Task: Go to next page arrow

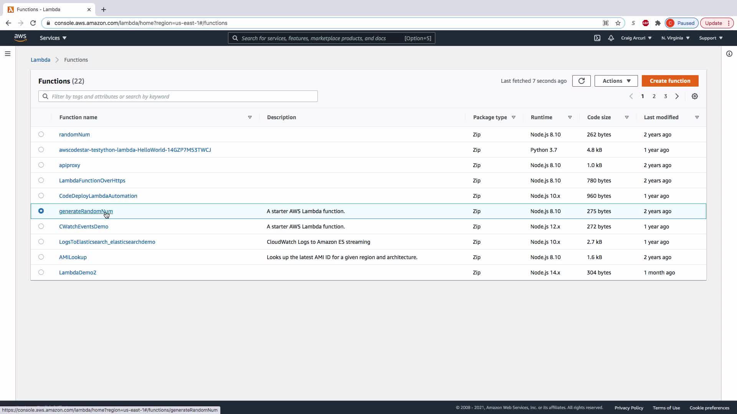Action: point(677,96)
